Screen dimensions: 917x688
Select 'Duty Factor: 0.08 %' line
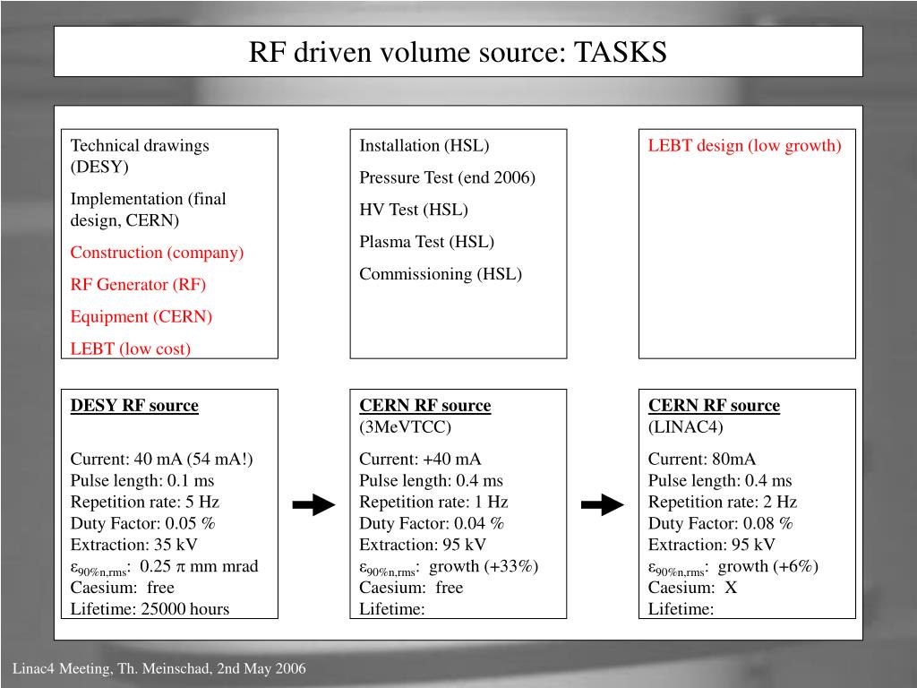pos(721,523)
